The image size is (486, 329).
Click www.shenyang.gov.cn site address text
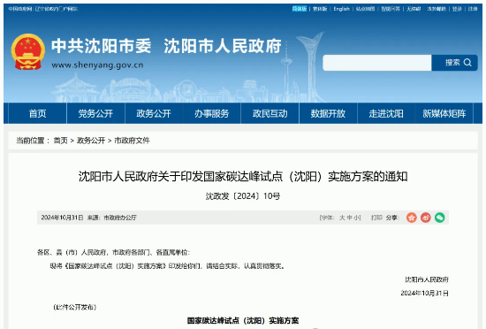(x=97, y=65)
